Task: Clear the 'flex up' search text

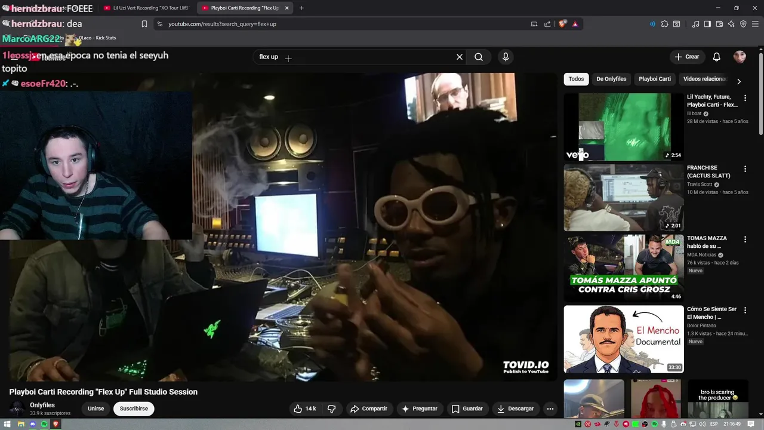Action: pyautogui.click(x=460, y=57)
